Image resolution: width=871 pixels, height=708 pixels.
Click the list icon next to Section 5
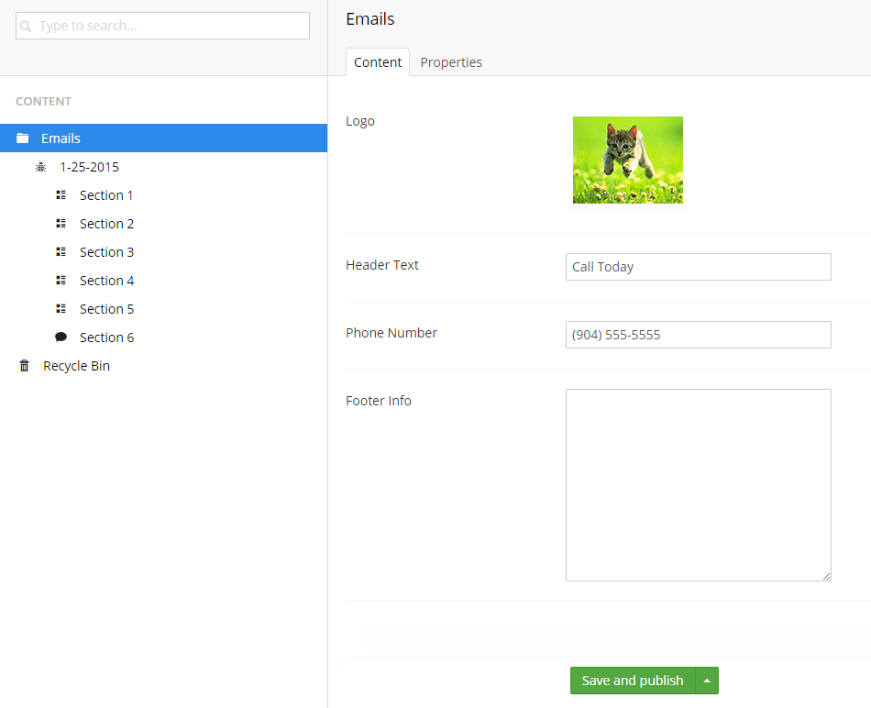[61, 309]
